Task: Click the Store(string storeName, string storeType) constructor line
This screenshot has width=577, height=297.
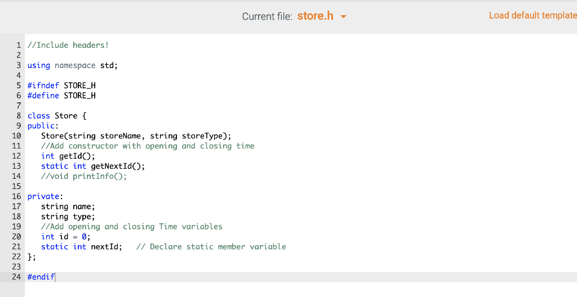Action: [x=136, y=136]
